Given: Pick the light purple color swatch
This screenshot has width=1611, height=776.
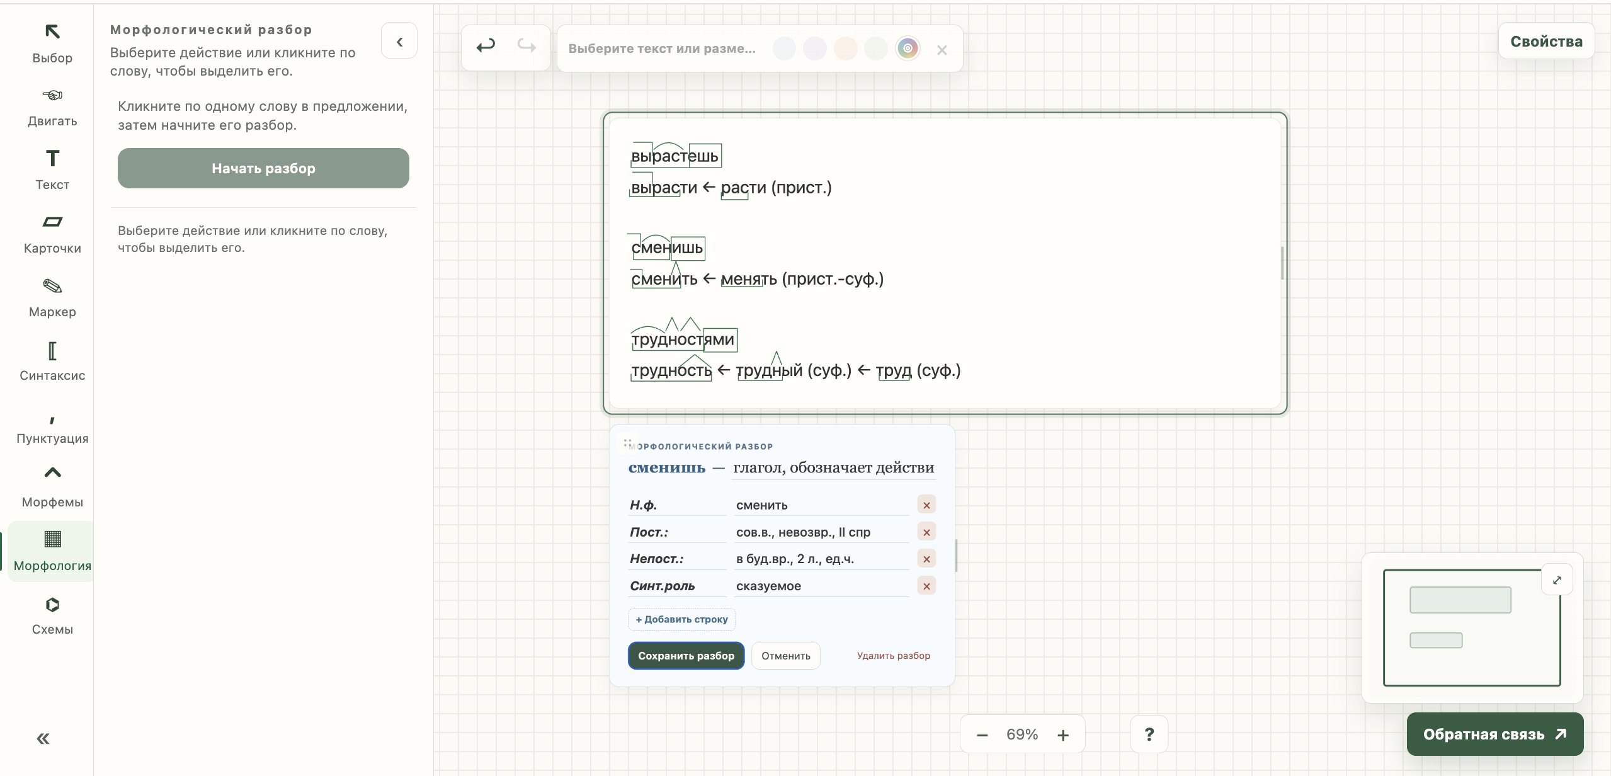Looking at the screenshot, I should pos(815,48).
